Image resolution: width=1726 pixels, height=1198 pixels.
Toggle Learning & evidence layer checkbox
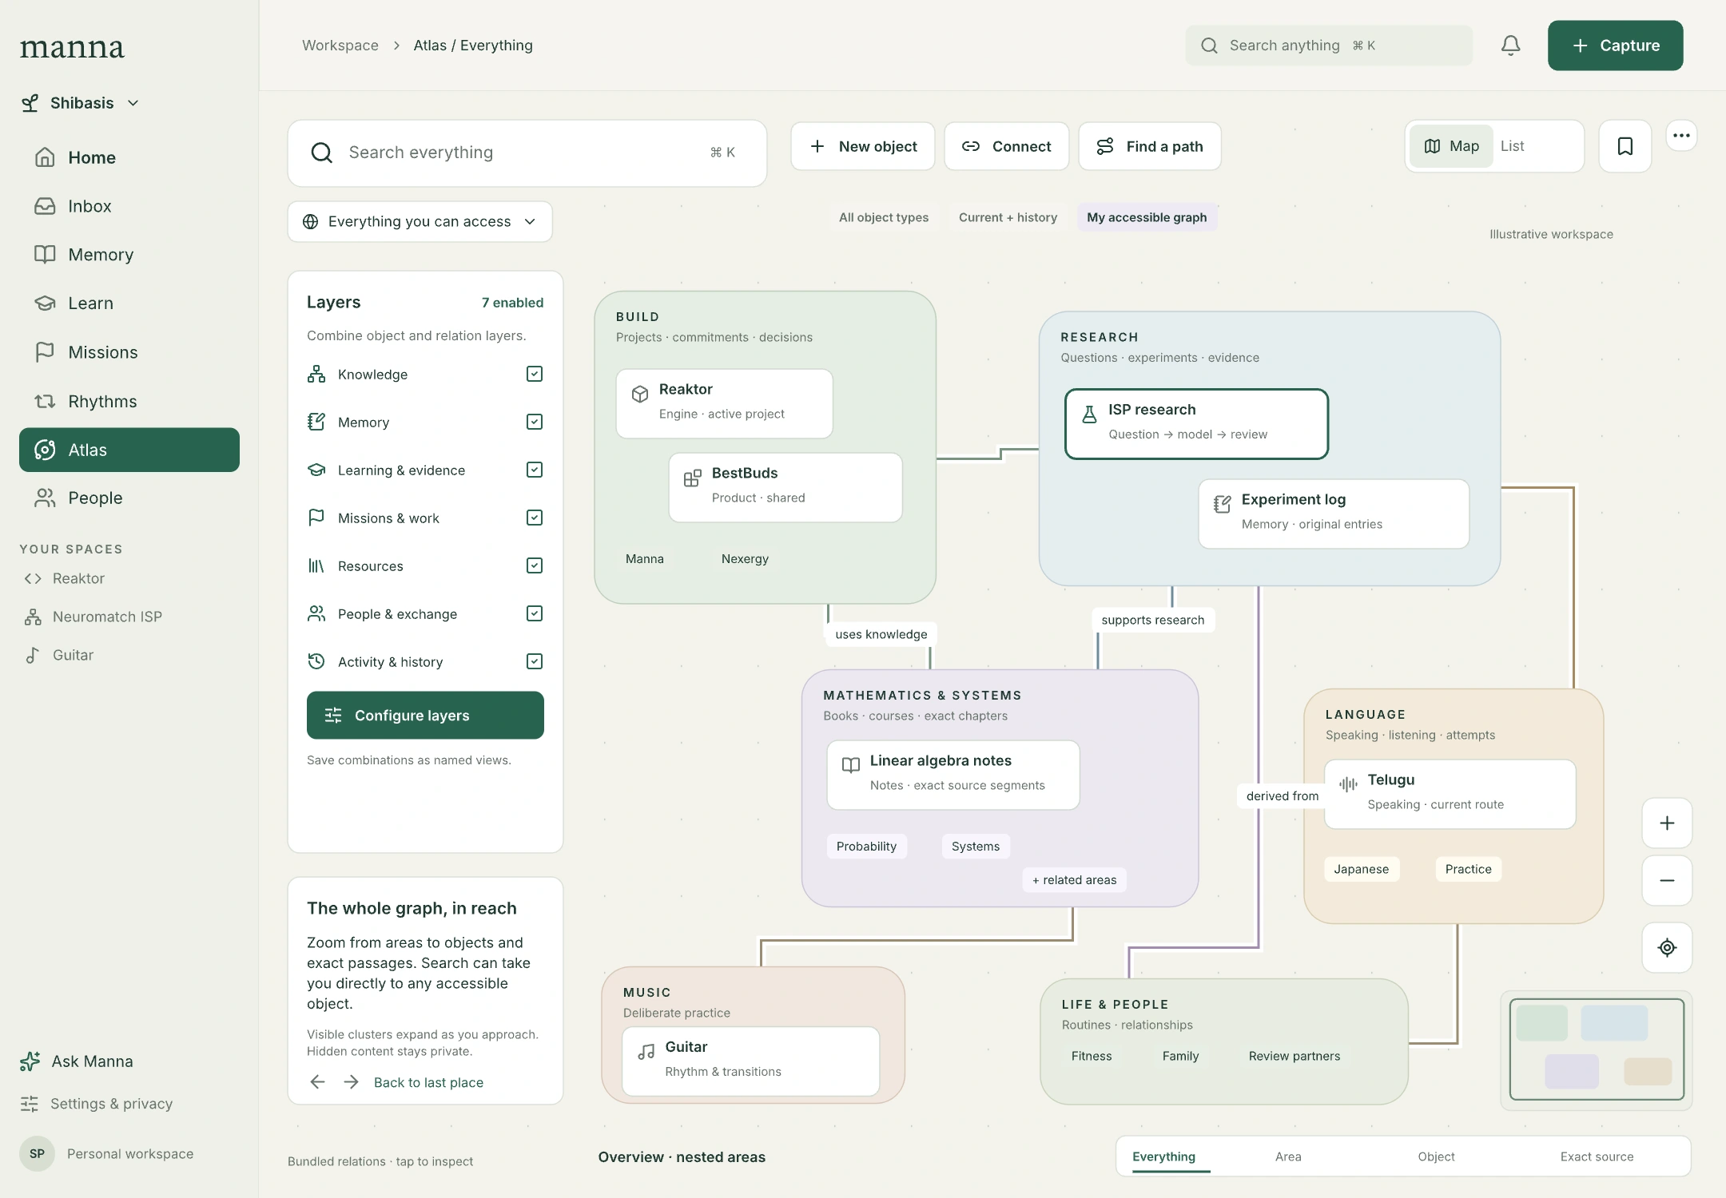[x=535, y=470]
